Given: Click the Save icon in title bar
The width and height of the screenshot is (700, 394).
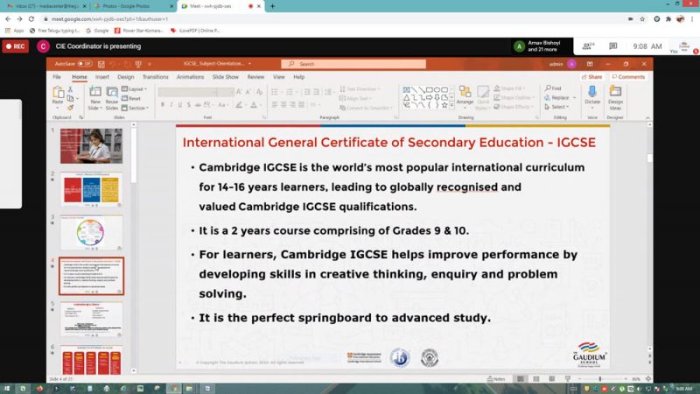Looking at the screenshot, I should point(101,64).
